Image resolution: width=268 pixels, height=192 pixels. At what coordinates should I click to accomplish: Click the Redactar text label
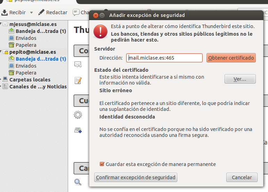57,12
